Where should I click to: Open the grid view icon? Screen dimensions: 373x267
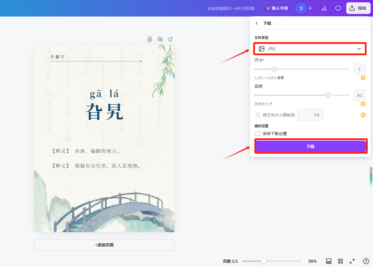(x=340, y=261)
